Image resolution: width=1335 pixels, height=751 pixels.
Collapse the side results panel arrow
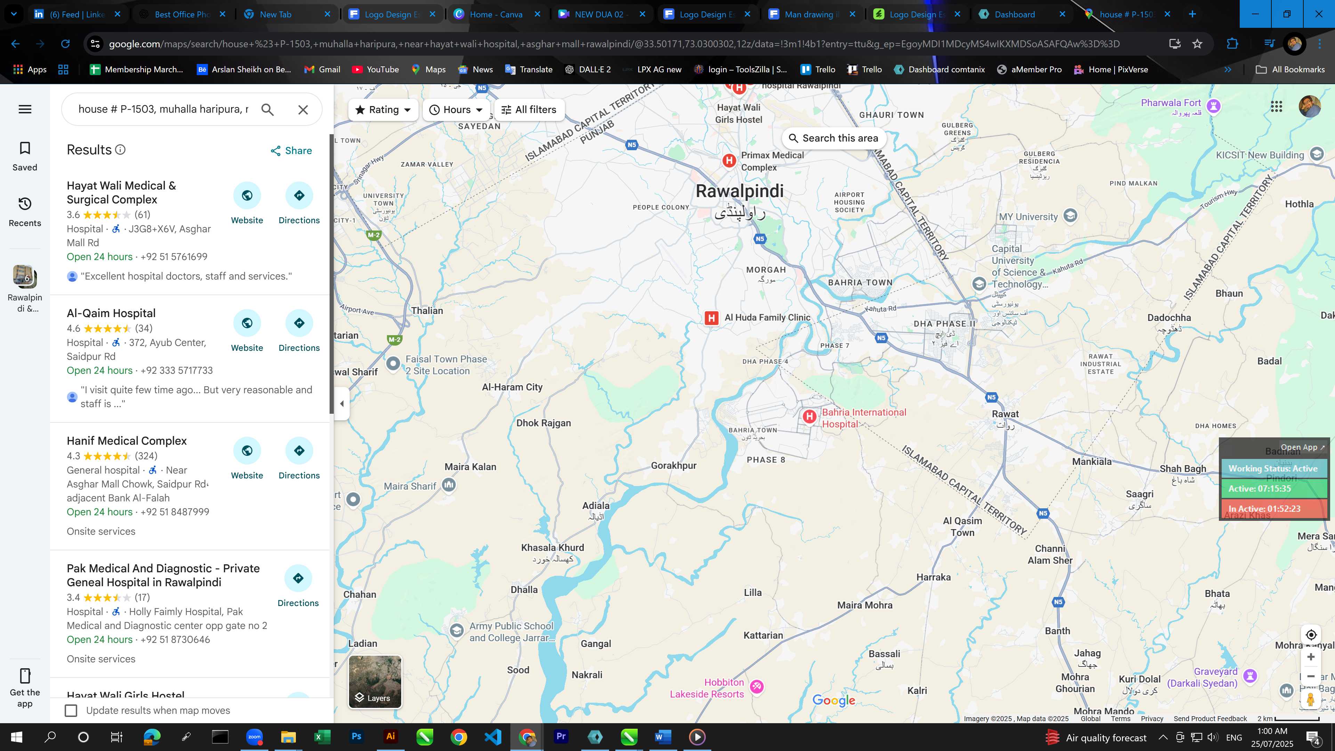[x=341, y=403]
